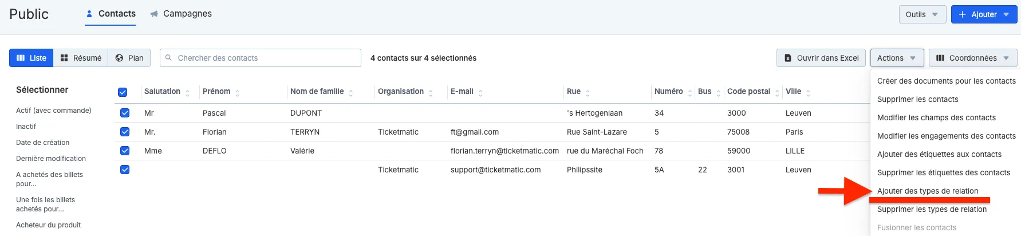Click the Plan globe icon
The image size is (1021, 236).
click(119, 58)
